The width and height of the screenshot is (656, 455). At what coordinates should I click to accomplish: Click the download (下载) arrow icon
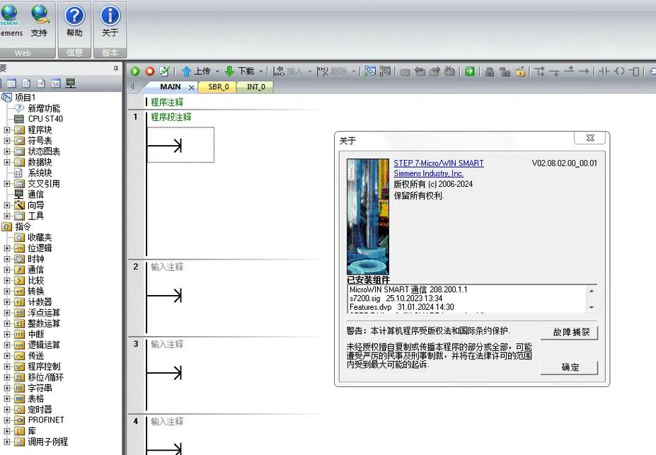229,71
